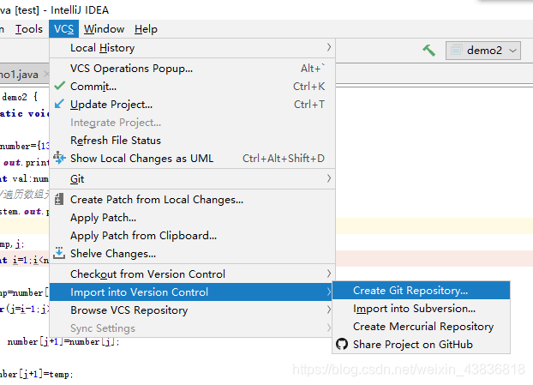Click the green hammer Build icon
The image size is (533, 385).
click(429, 51)
